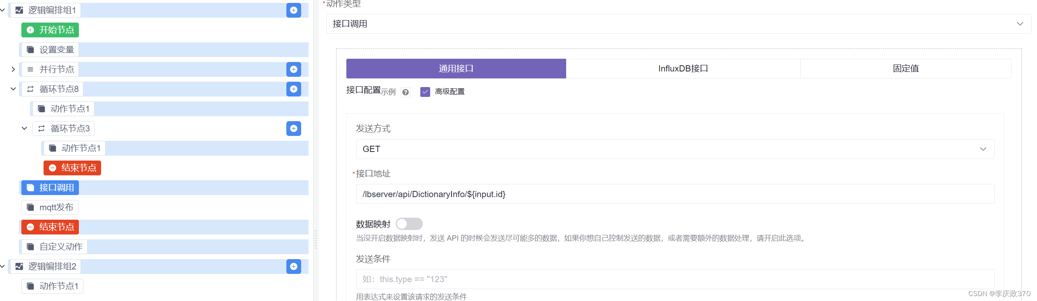Viewport: 1037px width, 301px height.
Task: Click the icon beside 自定义动作
Action: coord(30,247)
